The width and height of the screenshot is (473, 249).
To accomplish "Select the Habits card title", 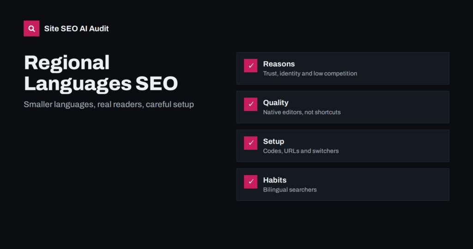I will point(275,180).
